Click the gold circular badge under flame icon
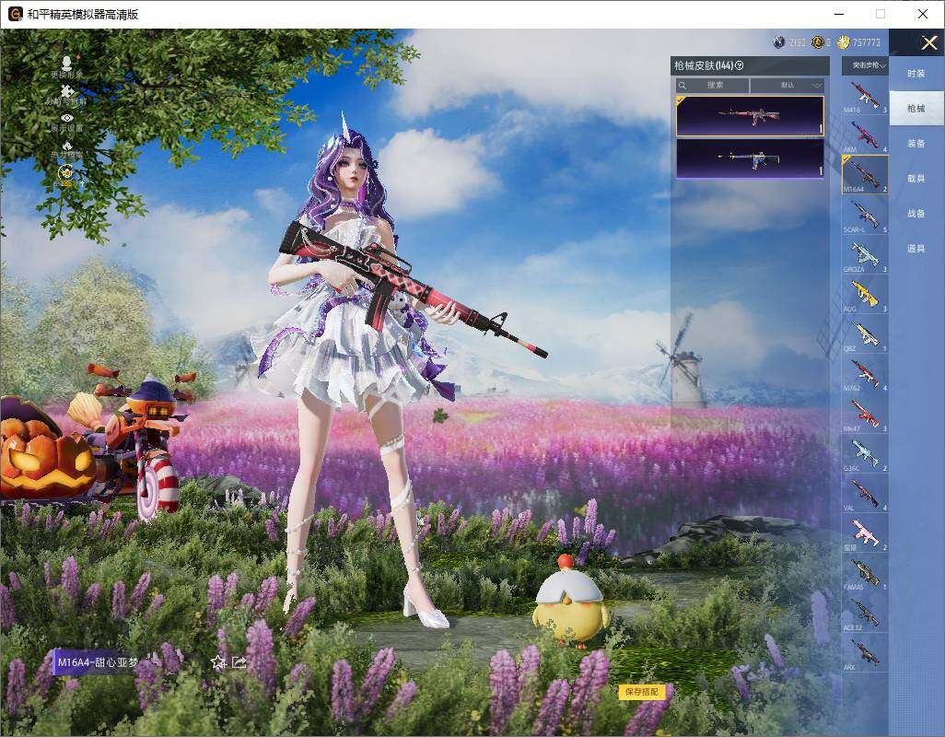 click(x=66, y=174)
